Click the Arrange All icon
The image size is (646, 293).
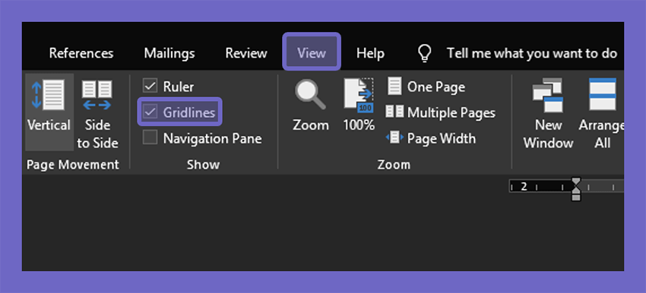[x=603, y=94]
